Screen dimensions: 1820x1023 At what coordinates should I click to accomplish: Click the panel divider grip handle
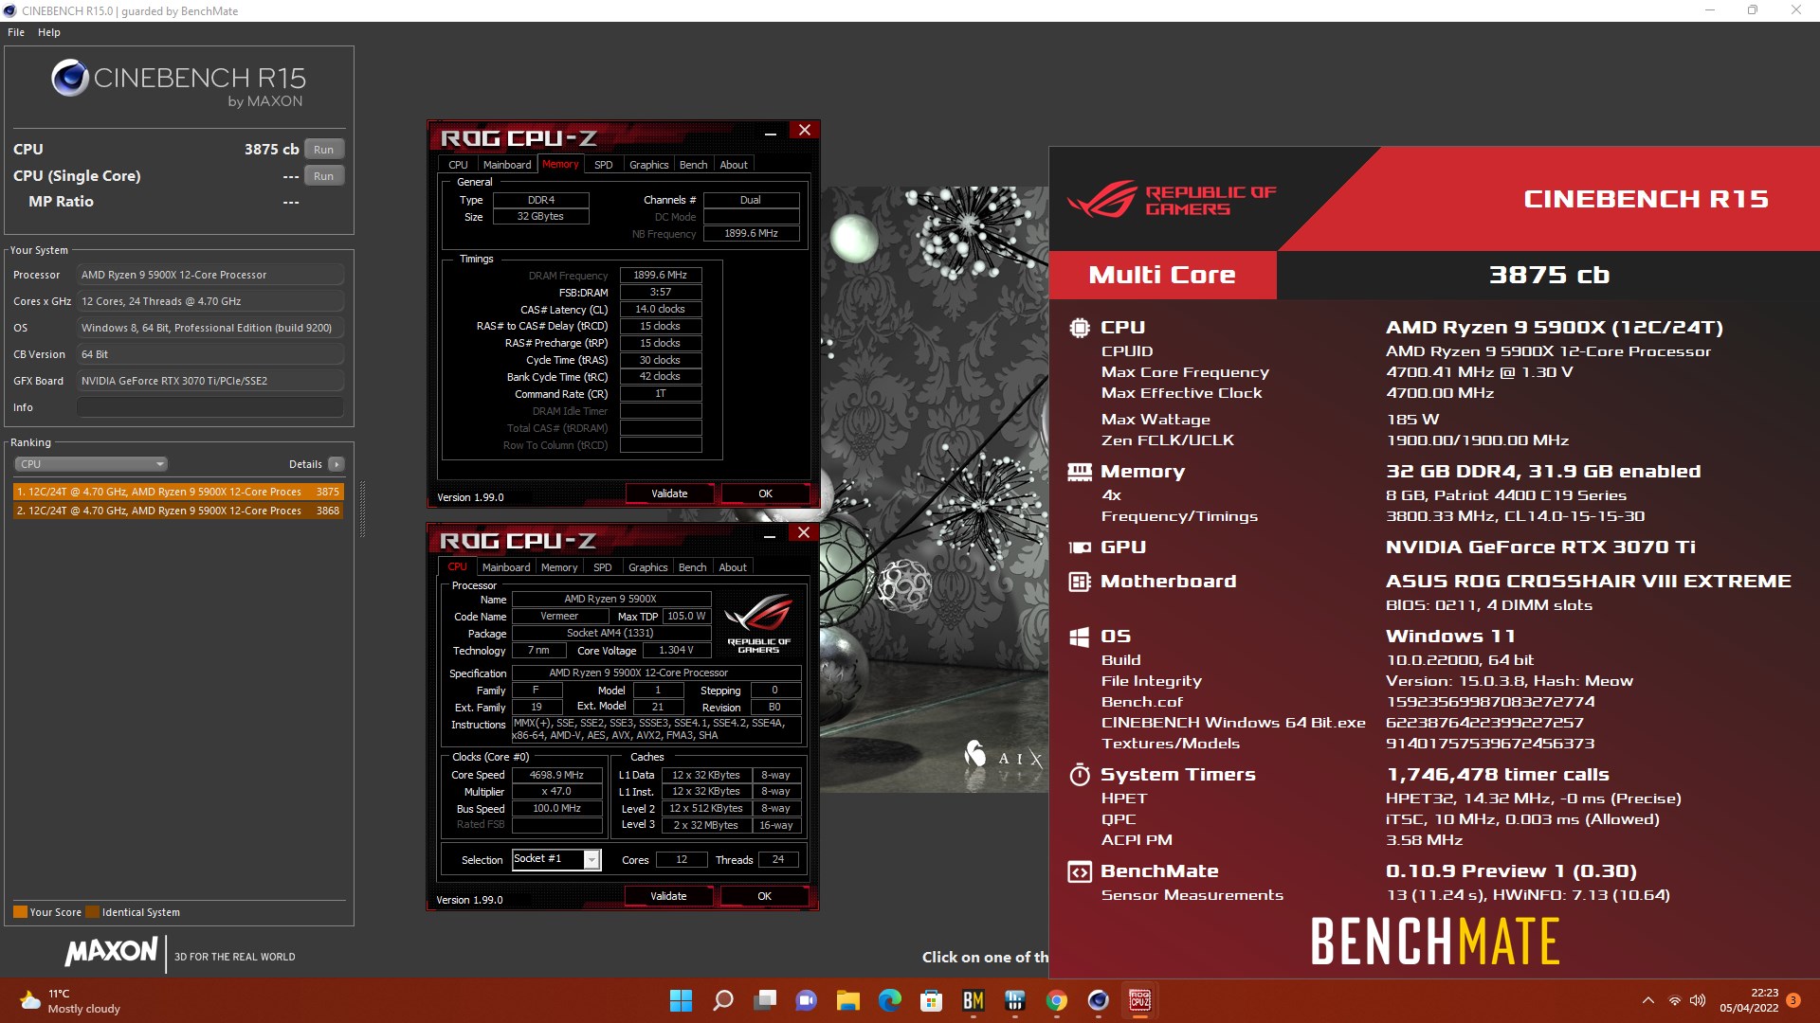[x=362, y=510]
